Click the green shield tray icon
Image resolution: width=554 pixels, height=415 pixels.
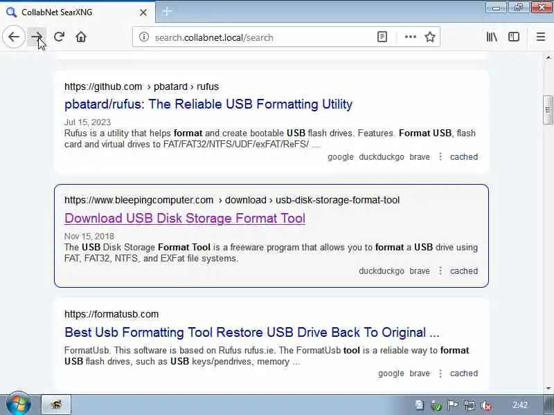[x=436, y=406]
